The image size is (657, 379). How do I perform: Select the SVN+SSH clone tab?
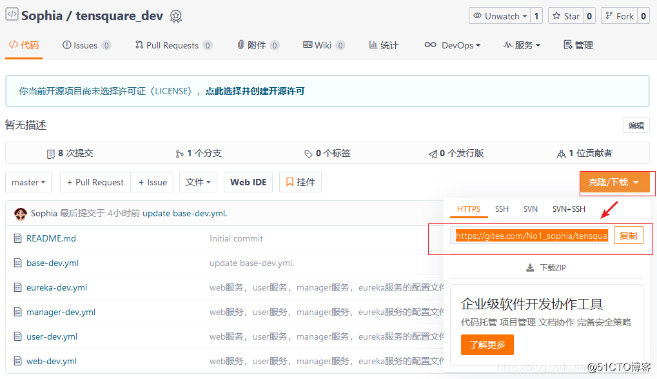pyautogui.click(x=569, y=209)
